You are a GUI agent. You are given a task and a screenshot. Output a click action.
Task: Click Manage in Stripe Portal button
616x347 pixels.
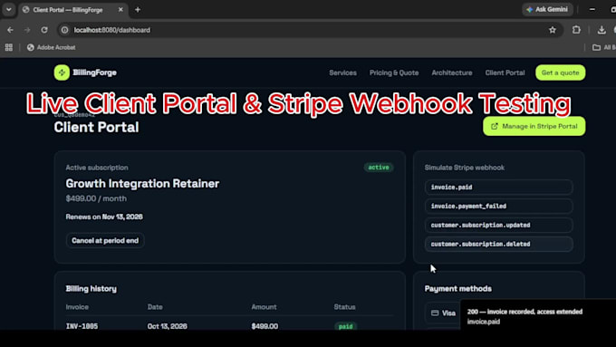[534, 126]
